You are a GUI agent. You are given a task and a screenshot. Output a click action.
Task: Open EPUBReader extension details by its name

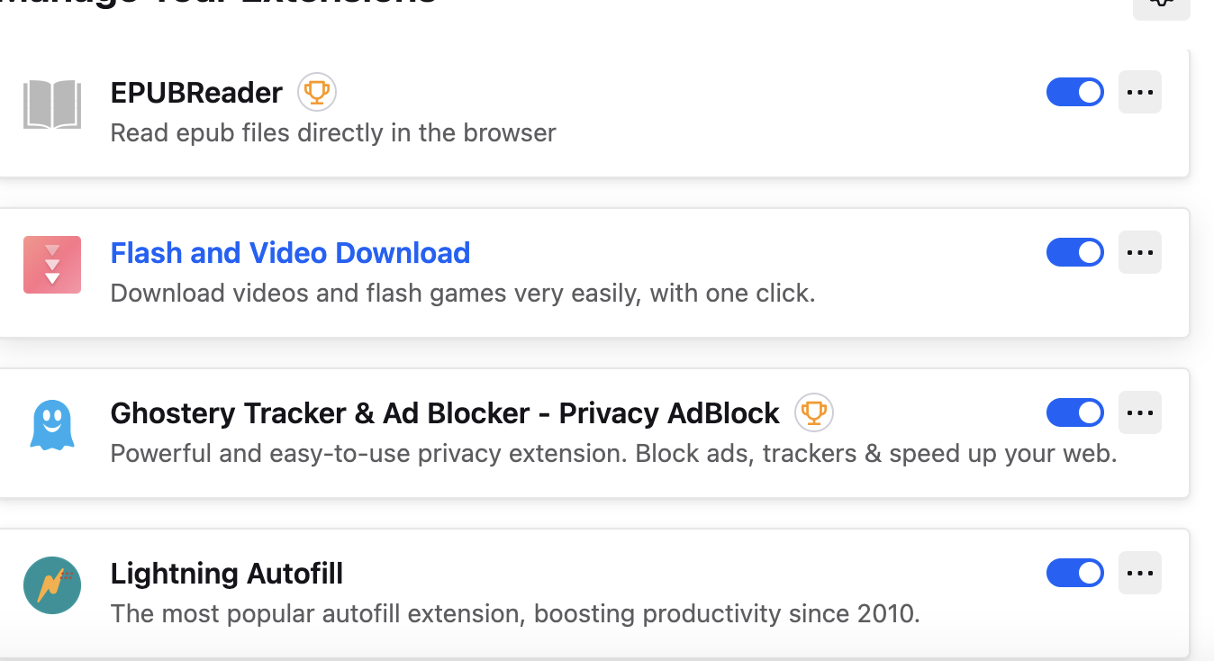coord(196,93)
